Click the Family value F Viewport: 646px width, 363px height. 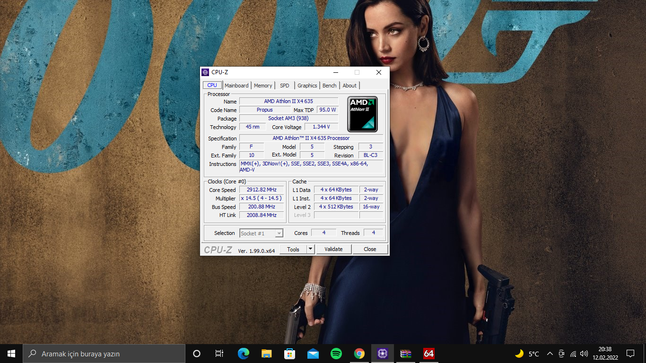coord(252,147)
